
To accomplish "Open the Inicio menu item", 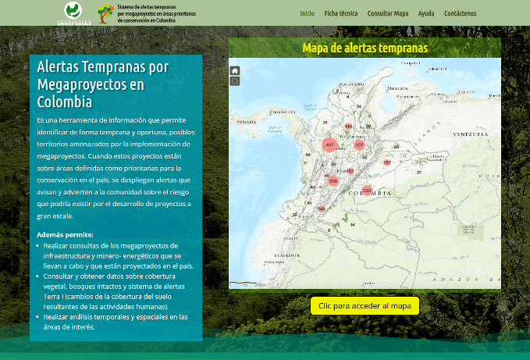I will (308, 13).
